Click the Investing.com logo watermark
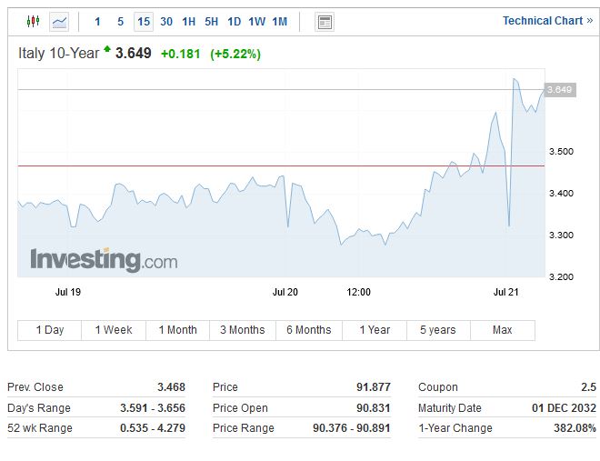The height and width of the screenshot is (461, 600). coord(104,260)
